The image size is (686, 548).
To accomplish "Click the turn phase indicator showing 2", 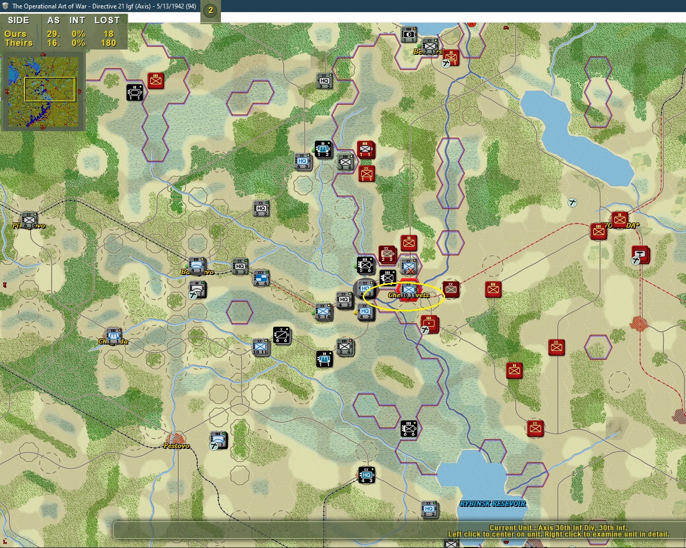I will (210, 10).
